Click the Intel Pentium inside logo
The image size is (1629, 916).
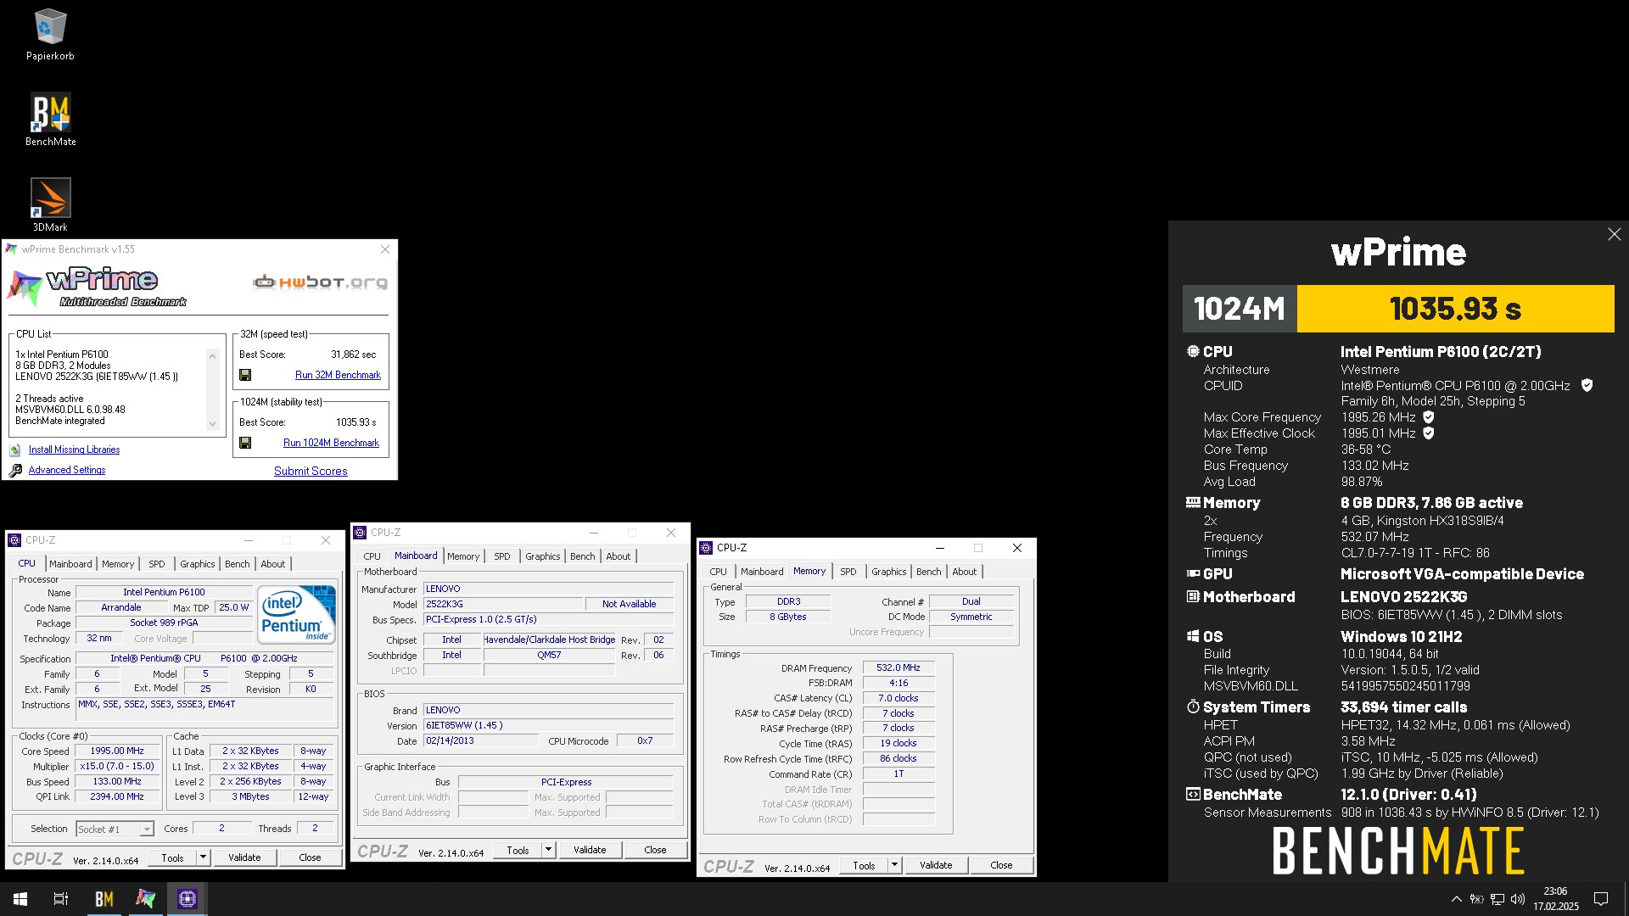click(x=296, y=615)
